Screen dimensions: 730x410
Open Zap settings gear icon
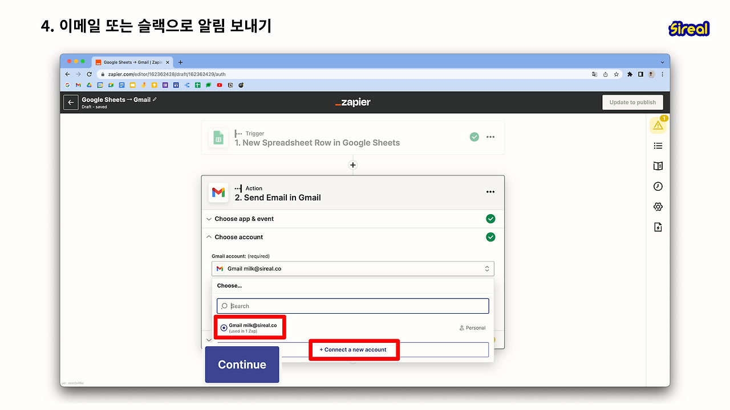pyautogui.click(x=658, y=207)
